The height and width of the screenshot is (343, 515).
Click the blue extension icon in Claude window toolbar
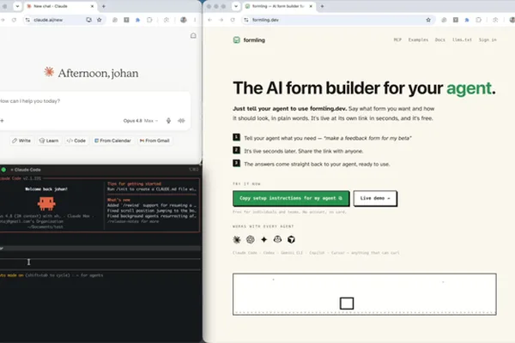[138, 20]
